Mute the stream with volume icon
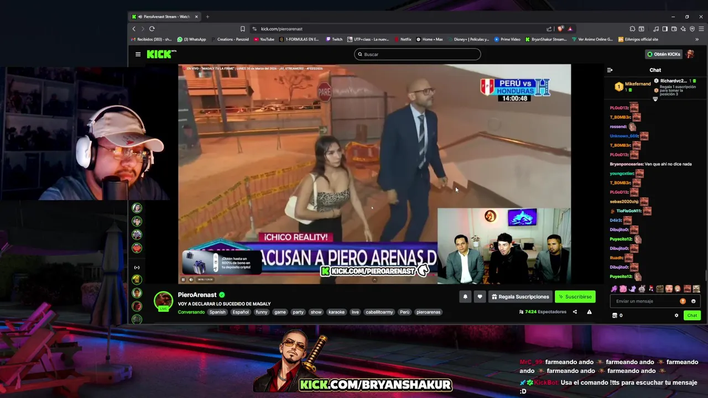The height and width of the screenshot is (398, 708). 191,280
